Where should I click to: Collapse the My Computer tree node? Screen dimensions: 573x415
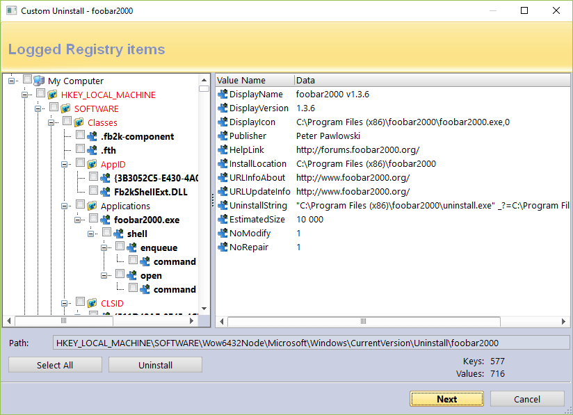(12, 81)
